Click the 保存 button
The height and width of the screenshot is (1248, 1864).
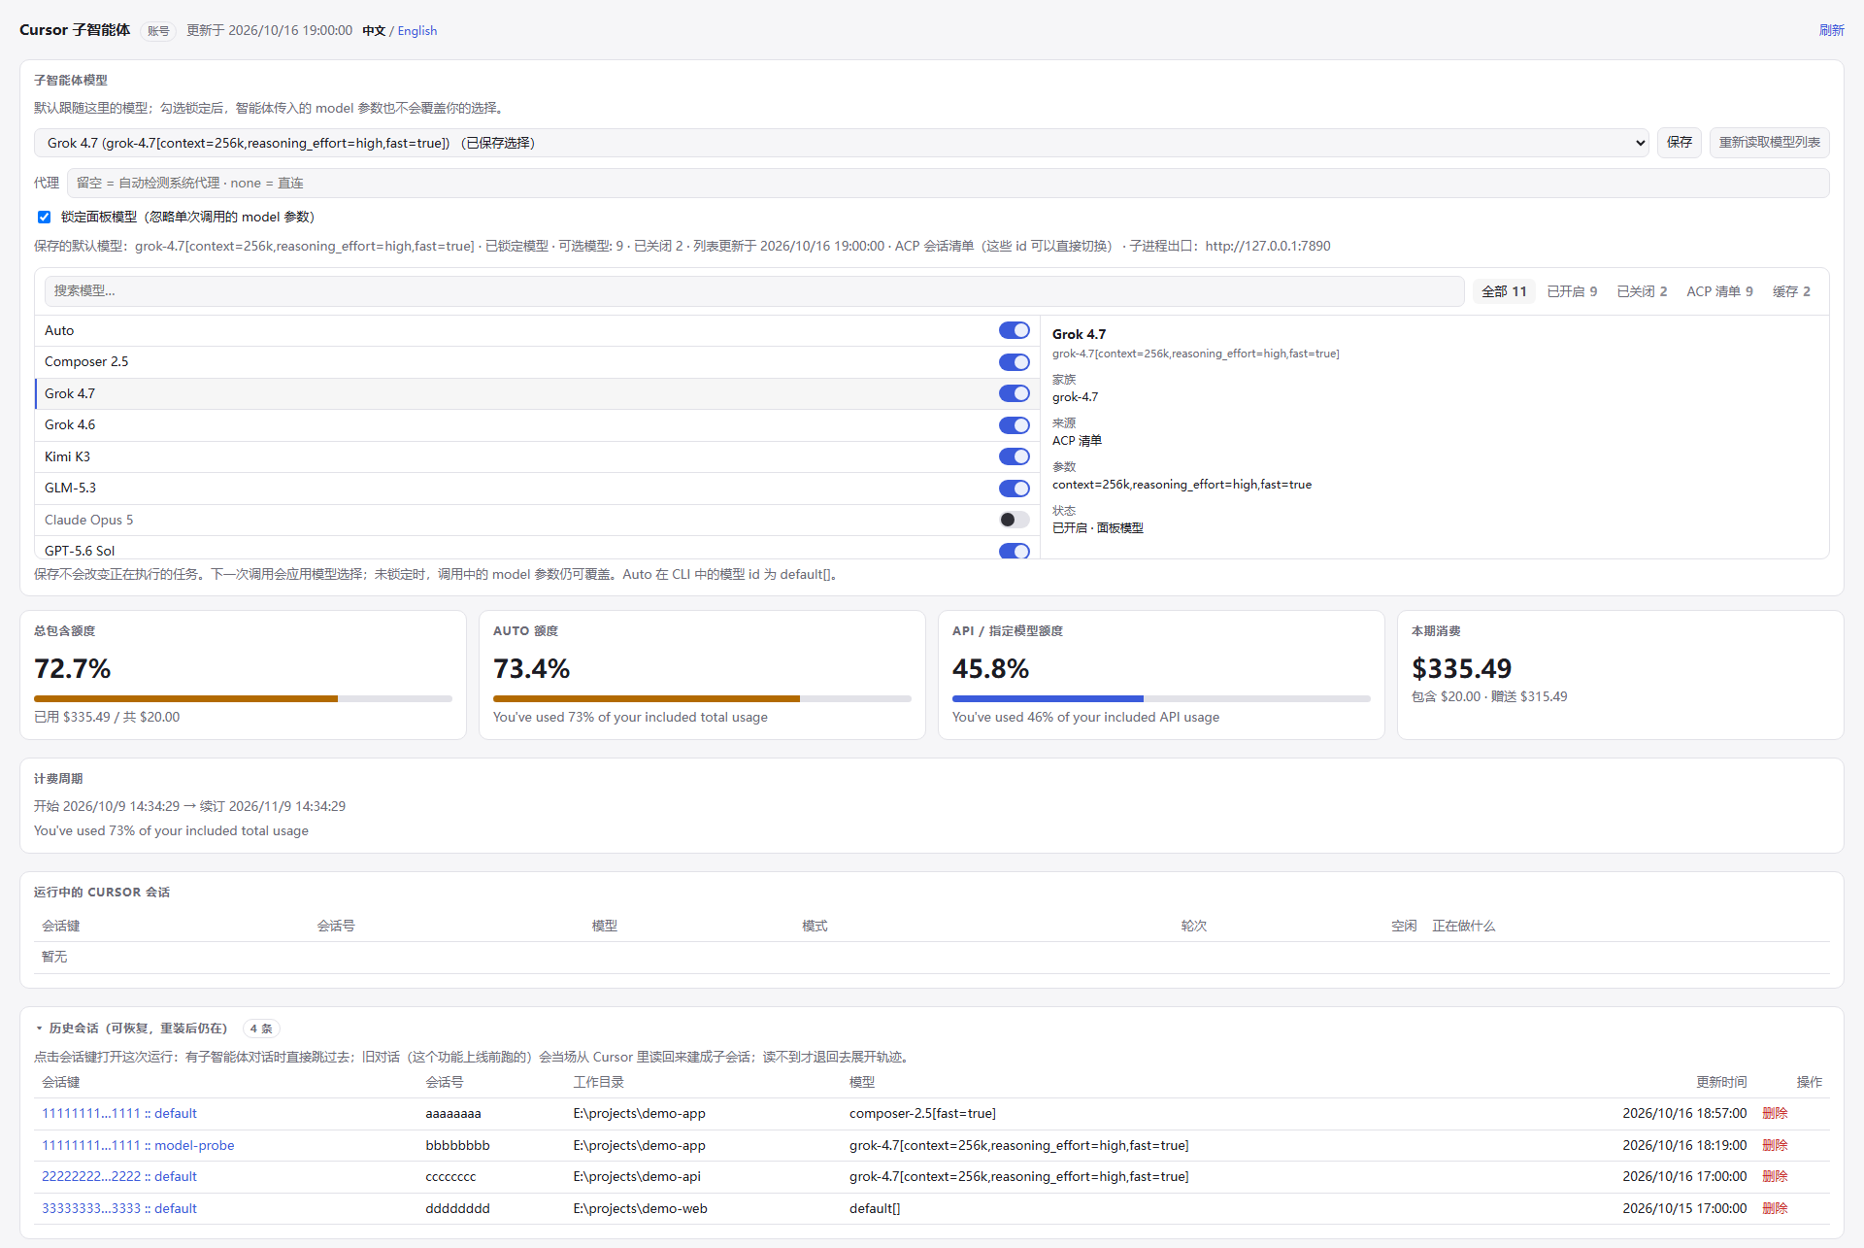(1680, 143)
